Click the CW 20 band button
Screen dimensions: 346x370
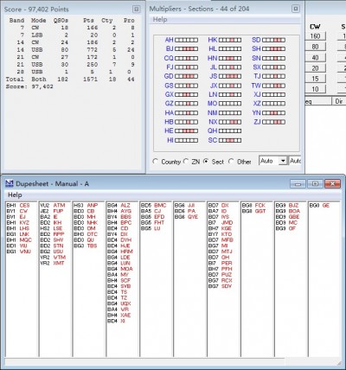[315, 68]
